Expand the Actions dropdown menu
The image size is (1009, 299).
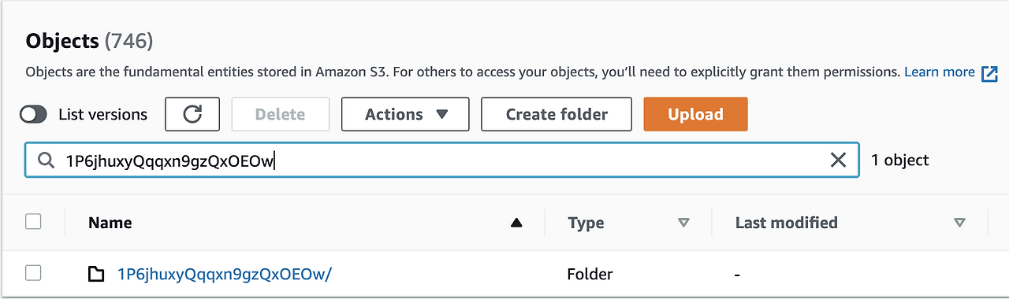[x=405, y=114]
